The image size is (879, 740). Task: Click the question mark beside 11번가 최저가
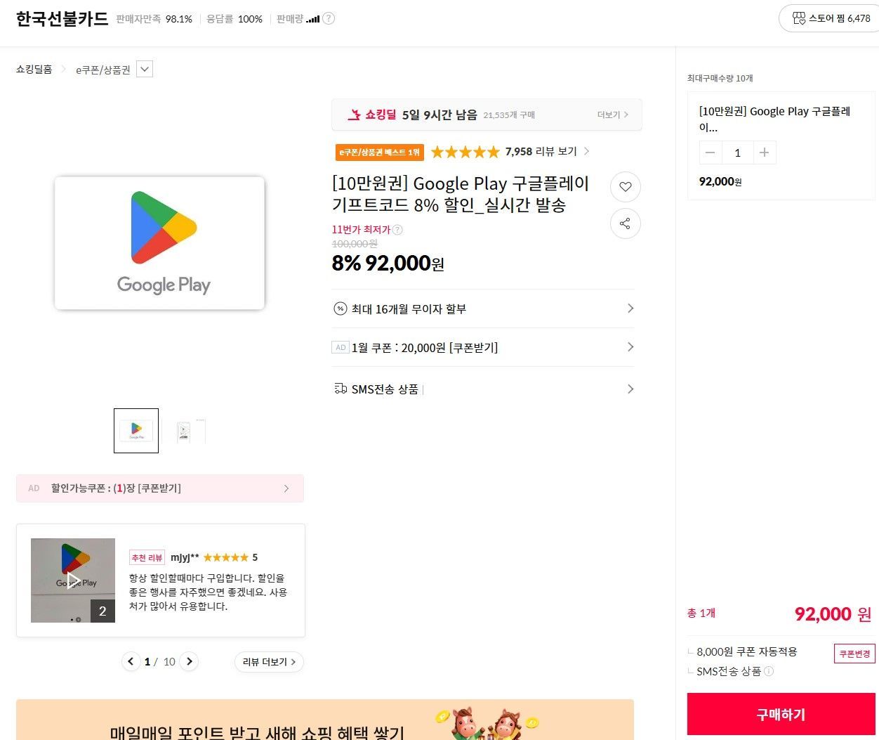click(x=397, y=229)
